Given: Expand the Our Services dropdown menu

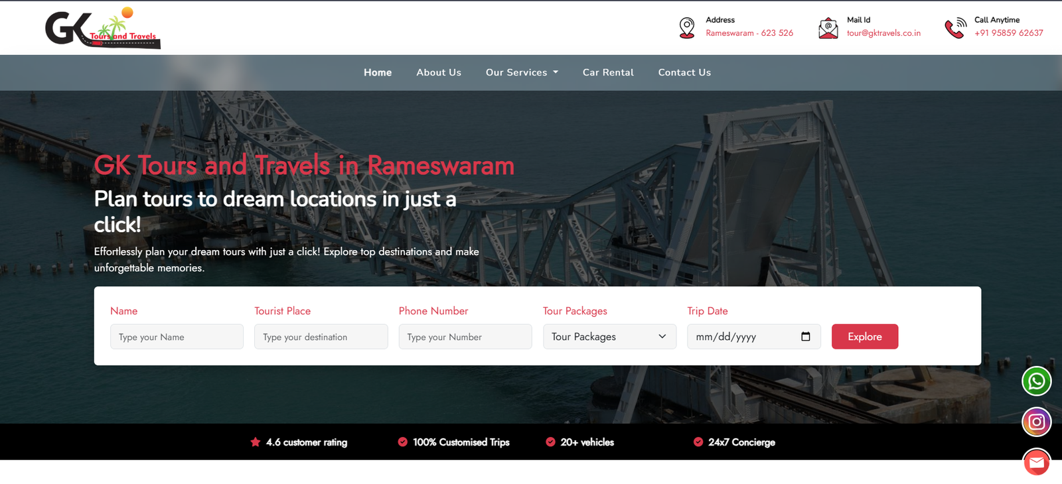Looking at the screenshot, I should click(522, 72).
